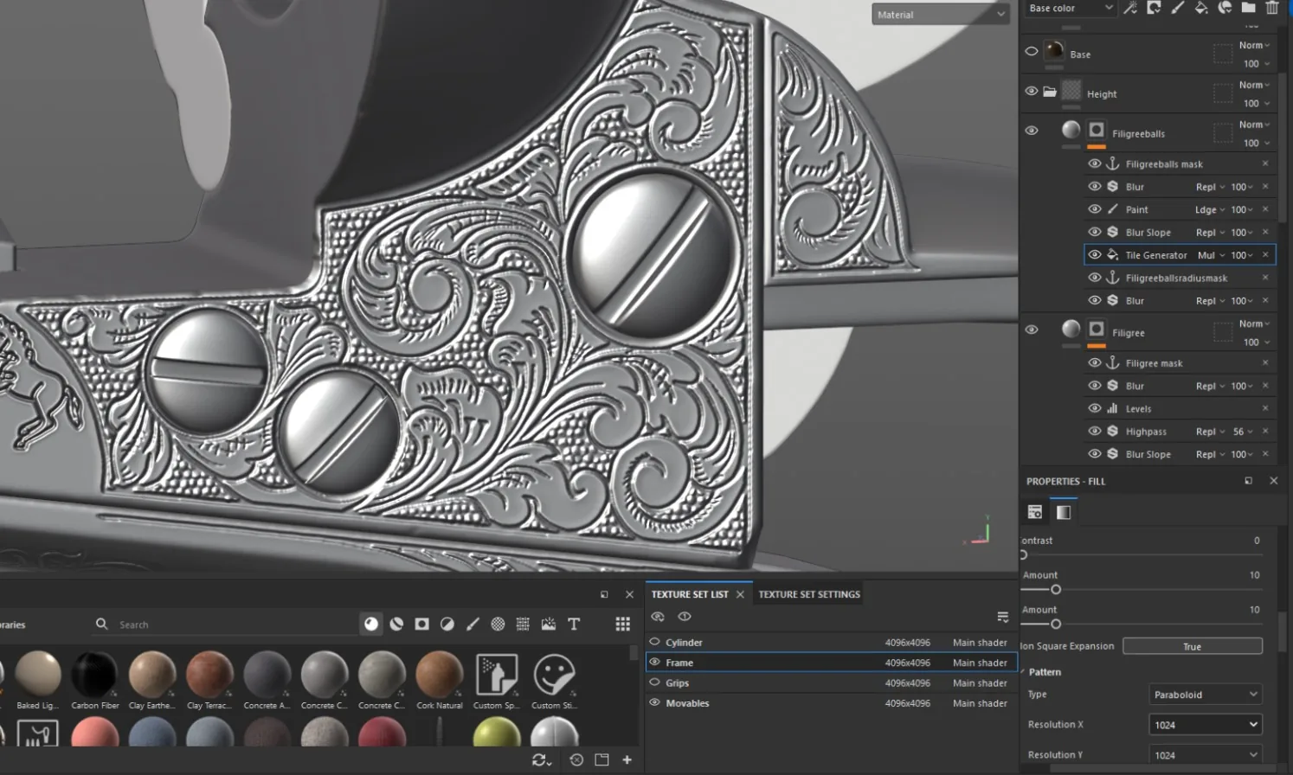Open the Pattern Type Paraboloid dropdown
The height and width of the screenshot is (775, 1293).
coord(1205,694)
